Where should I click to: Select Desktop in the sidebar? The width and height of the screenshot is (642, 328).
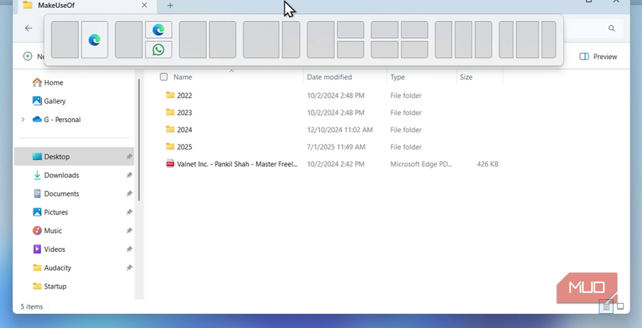(74, 157)
